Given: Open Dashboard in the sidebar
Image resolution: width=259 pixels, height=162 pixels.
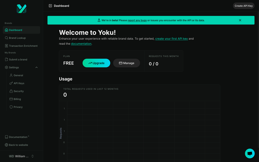Looking at the screenshot, I should pos(22,30).
